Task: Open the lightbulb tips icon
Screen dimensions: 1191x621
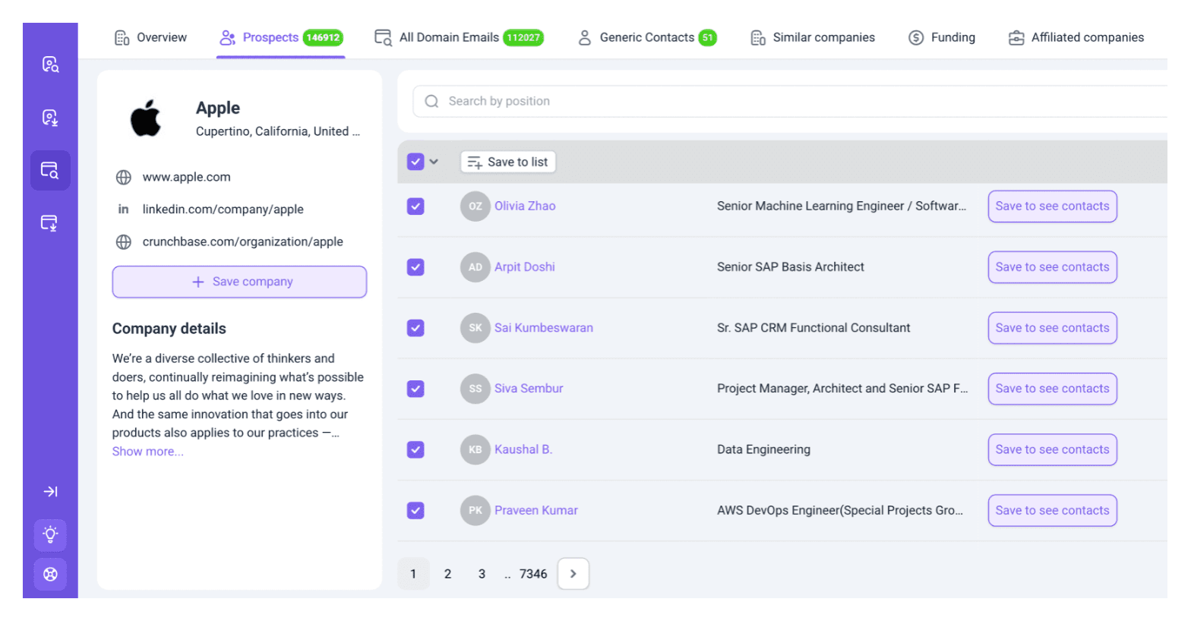Action: (50, 534)
